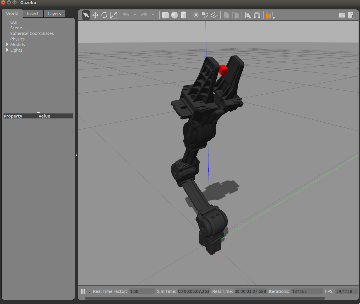Viewport: 360px width, 304px height.
Task: Toggle snap mode magnet icon
Action: tap(257, 15)
